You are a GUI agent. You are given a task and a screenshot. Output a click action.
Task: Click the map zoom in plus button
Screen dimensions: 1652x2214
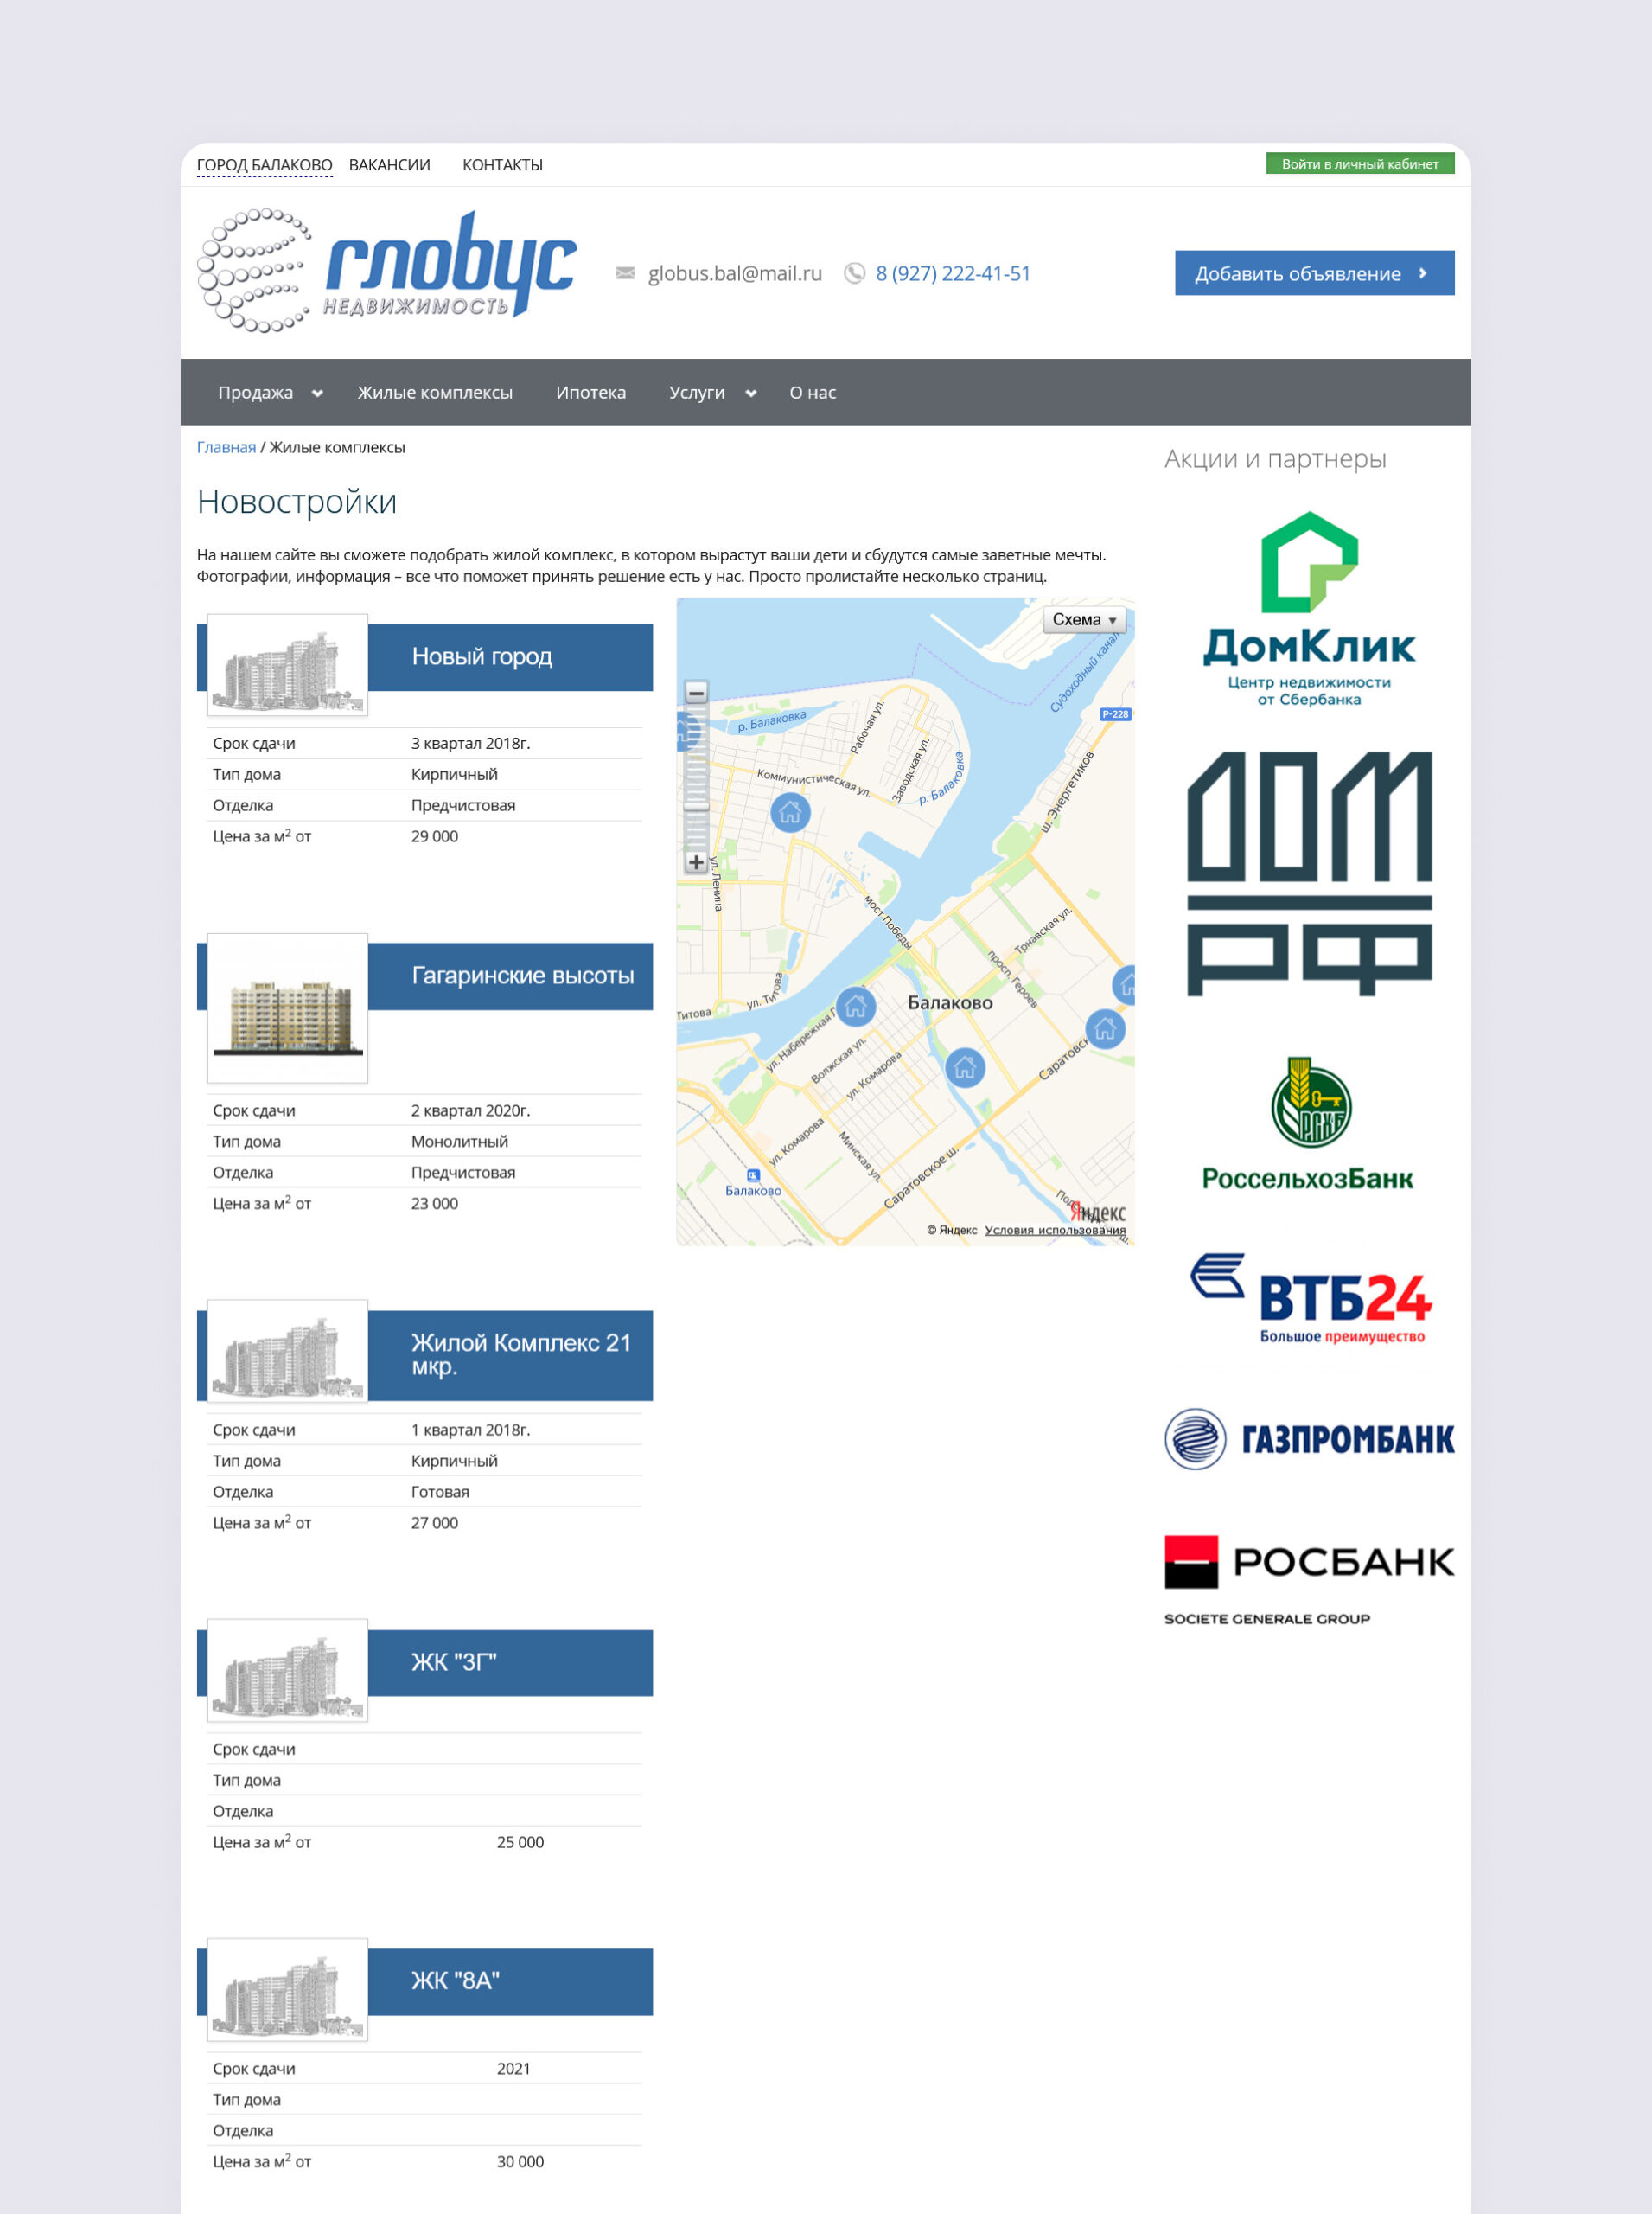(696, 861)
